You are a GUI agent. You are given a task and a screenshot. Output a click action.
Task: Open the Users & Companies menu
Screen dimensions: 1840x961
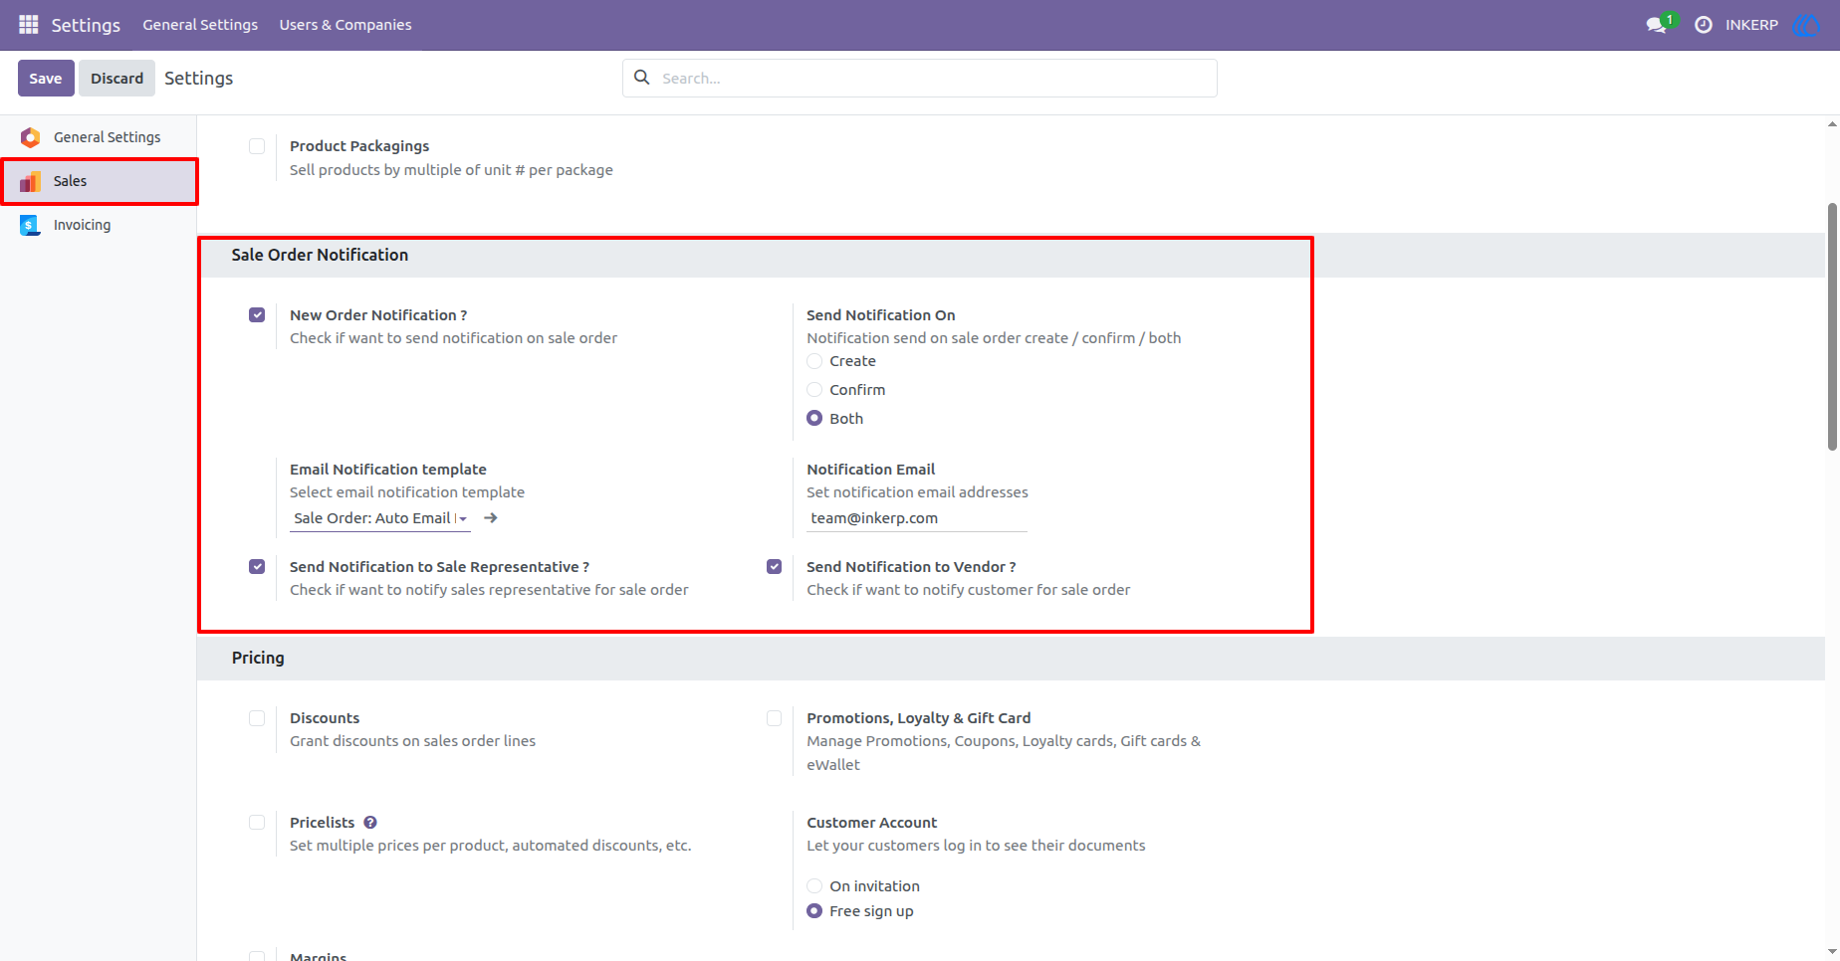click(x=345, y=25)
